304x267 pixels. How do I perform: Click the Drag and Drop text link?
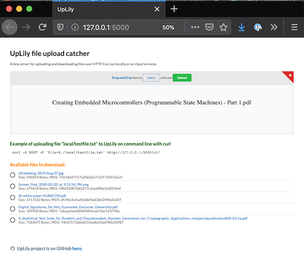(x=122, y=78)
